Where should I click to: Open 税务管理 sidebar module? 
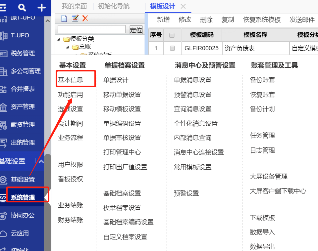pyautogui.click(x=23, y=53)
